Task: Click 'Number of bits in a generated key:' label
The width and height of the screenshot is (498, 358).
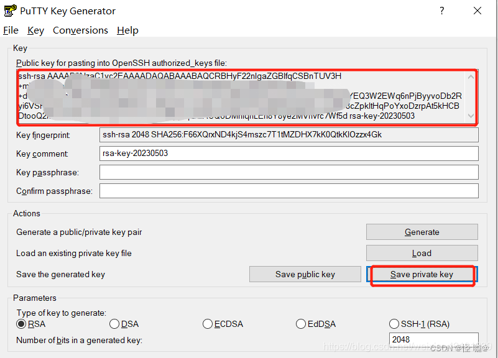Action: [79, 340]
